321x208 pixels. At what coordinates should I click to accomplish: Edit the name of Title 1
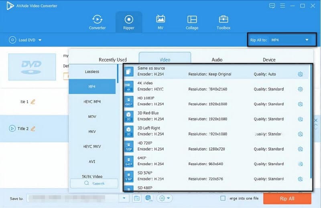tap(33, 102)
